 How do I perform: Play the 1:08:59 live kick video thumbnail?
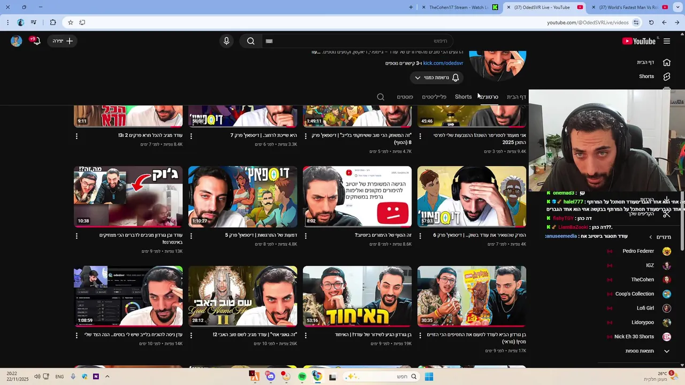click(128, 296)
